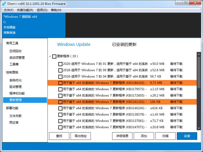
Task: Check the KB3140245 update checkbox
Action: (60, 108)
